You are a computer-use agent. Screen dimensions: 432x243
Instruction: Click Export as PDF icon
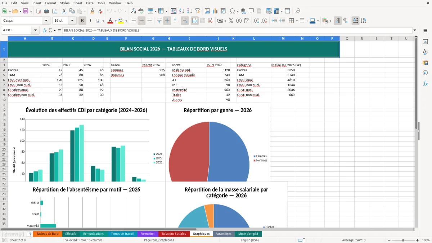click(x=39, y=11)
